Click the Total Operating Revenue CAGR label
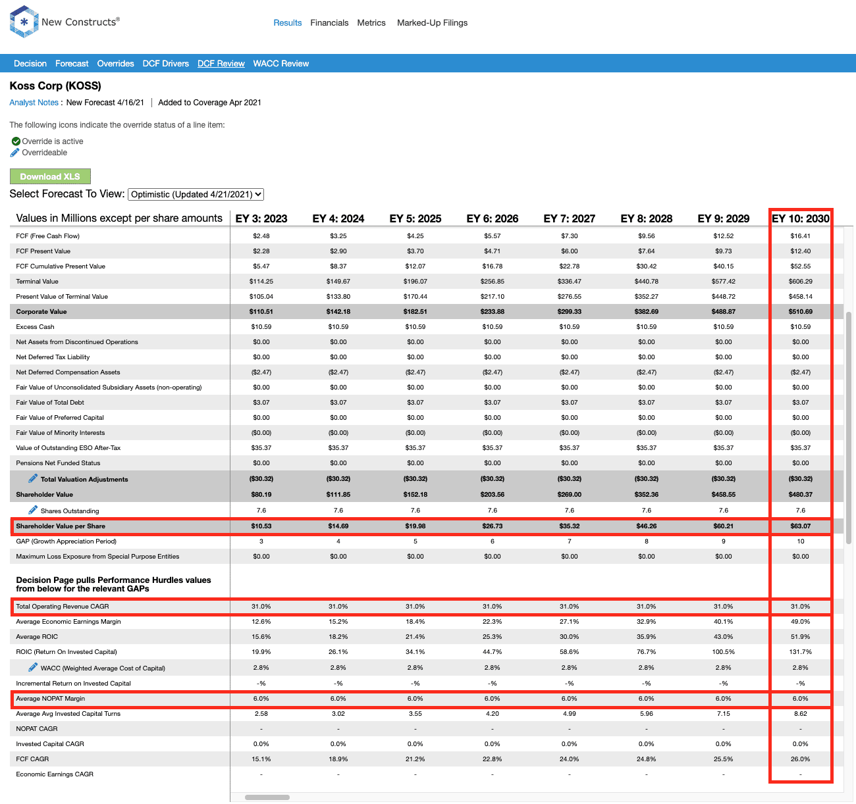Viewport: 856px width, 804px height. tap(63, 607)
